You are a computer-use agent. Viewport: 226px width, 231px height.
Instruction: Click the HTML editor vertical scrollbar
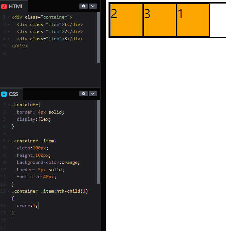point(99,38)
